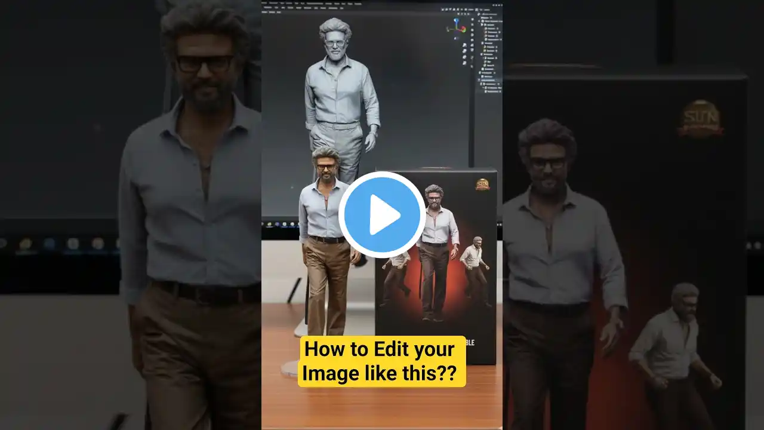This screenshot has height=430, width=764.
Task: Click the "How to Edit your Image like this??" caption
Action: click(382, 361)
